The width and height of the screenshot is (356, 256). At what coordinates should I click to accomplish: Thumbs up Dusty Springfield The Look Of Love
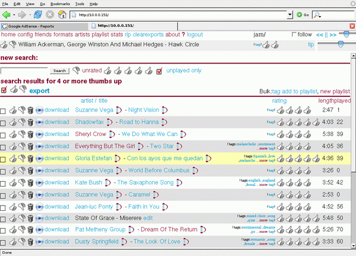pyautogui.click(x=13, y=242)
